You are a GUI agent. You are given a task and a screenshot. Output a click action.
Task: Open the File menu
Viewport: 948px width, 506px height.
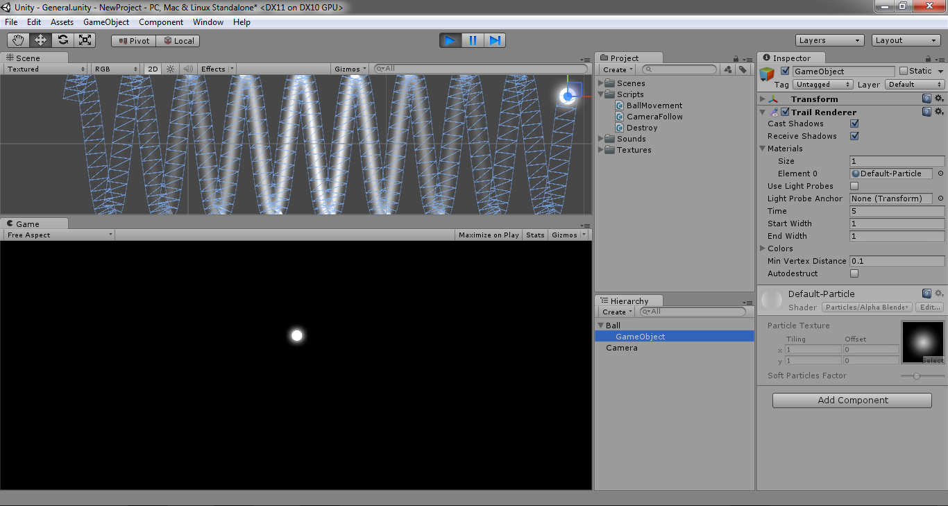pos(11,22)
